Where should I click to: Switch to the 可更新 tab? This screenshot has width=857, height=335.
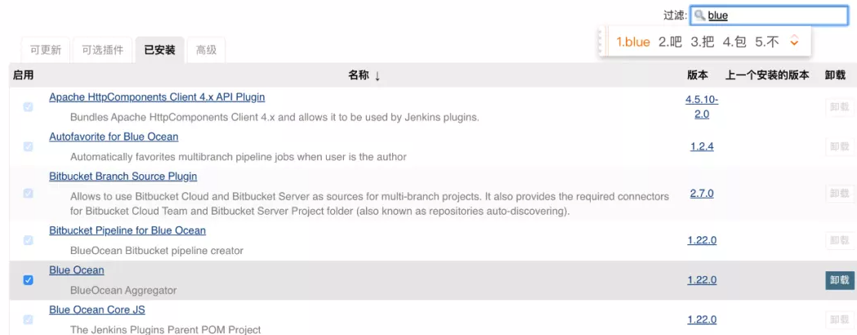46,50
